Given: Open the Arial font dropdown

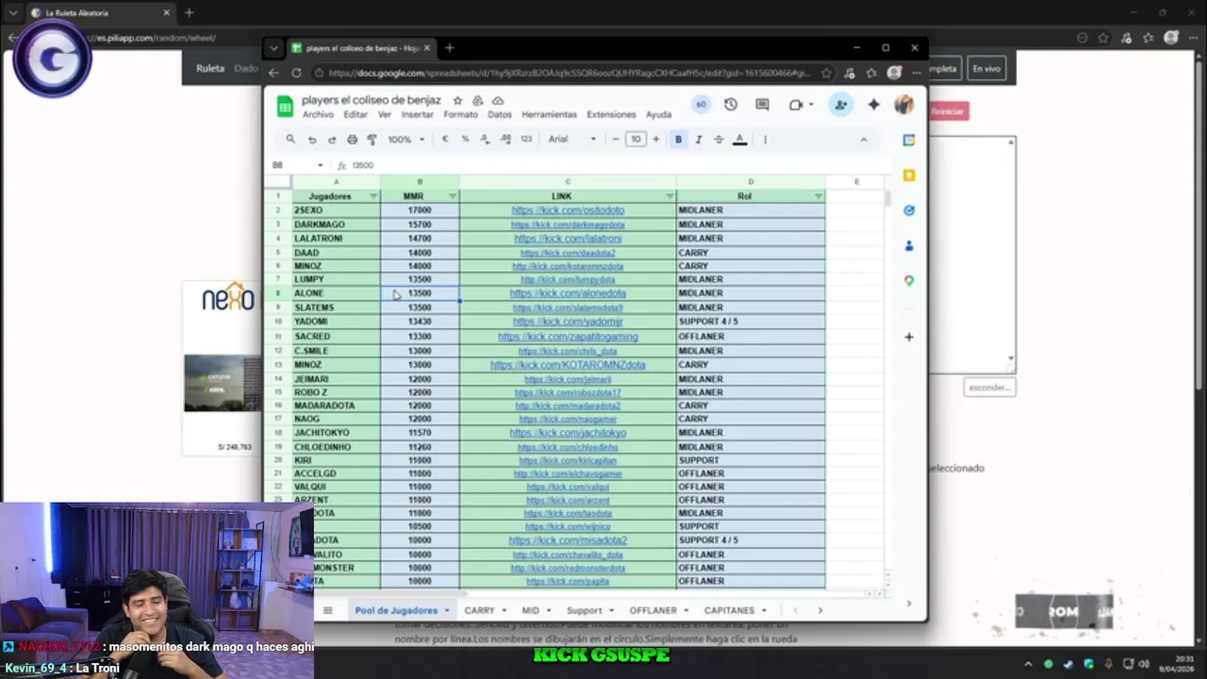Looking at the screenshot, I should coord(572,140).
